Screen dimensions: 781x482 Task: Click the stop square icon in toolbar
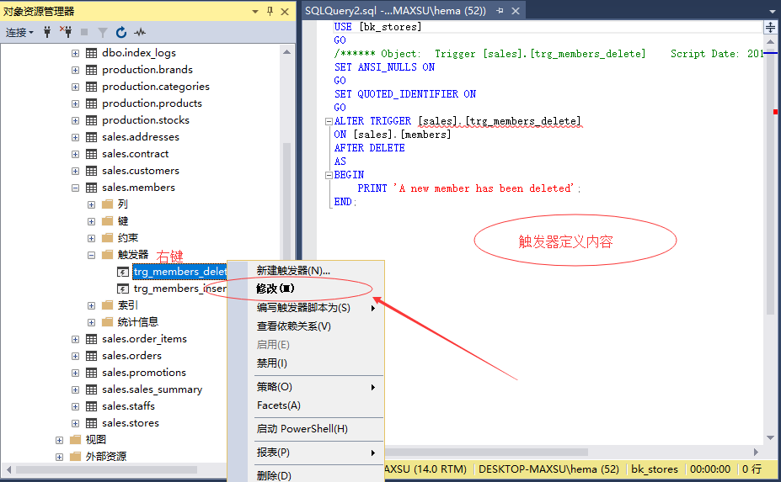click(84, 32)
